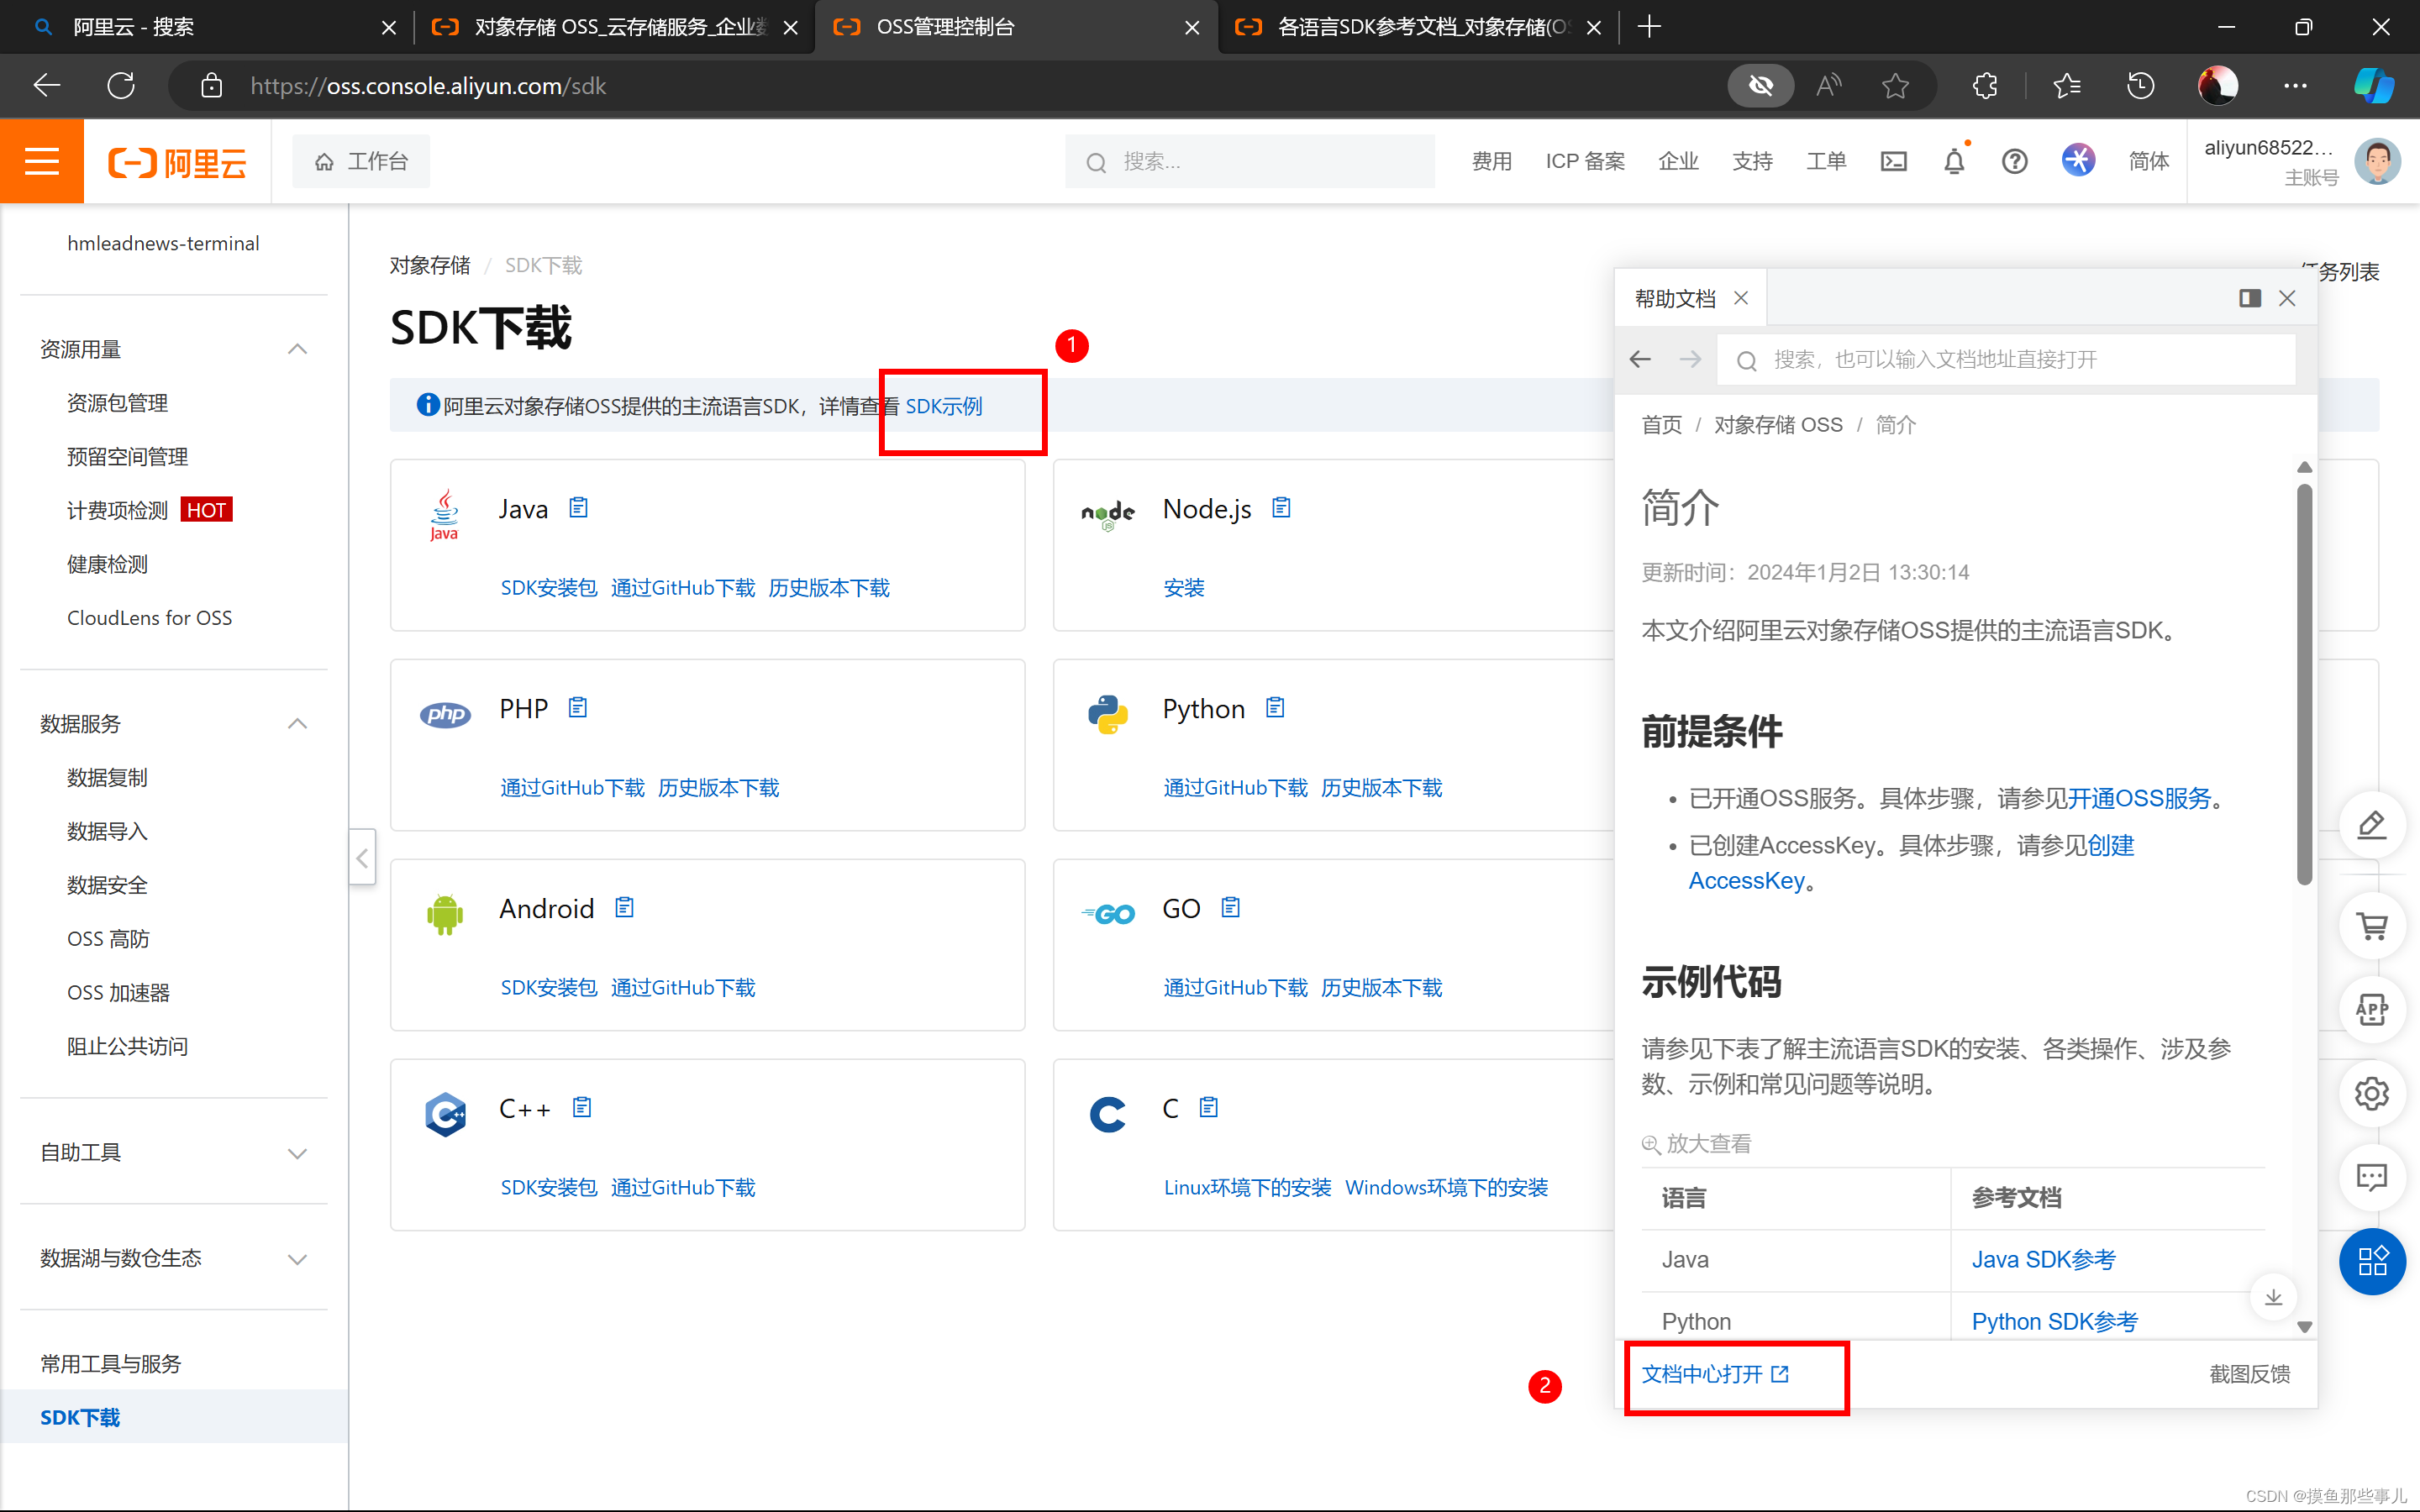Screen dimensions: 2420x1512
Task: Open the Android documentation icon
Action: click(x=624, y=908)
